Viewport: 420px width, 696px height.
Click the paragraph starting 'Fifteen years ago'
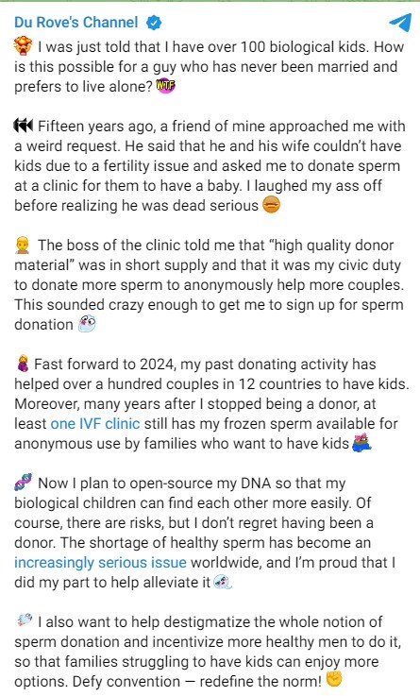(x=210, y=165)
